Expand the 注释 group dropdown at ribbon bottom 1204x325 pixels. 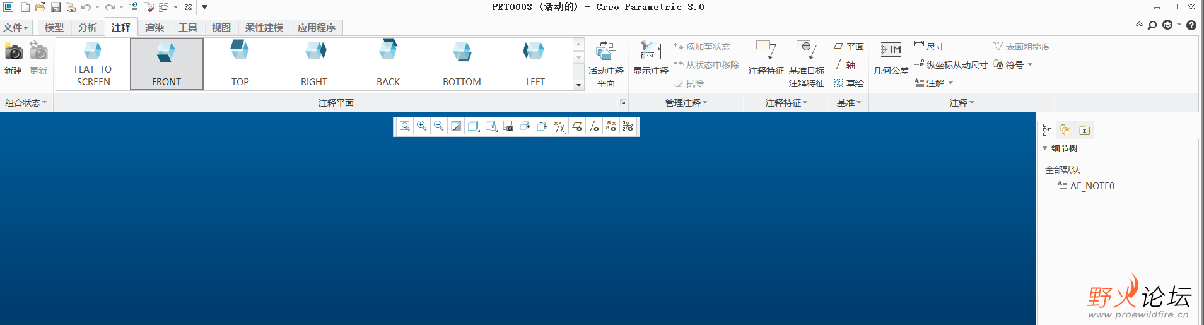tap(962, 103)
